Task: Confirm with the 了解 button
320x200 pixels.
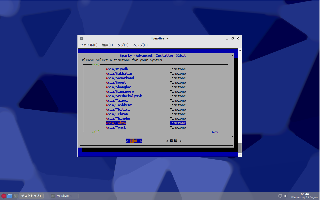Action: click(x=134, y=141)
